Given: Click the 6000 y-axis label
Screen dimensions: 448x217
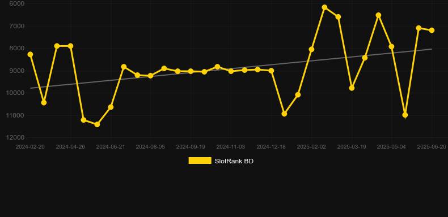Looking at the screenshot, I should [17, 4].
